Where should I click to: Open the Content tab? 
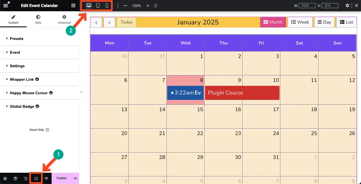point(13,19)
